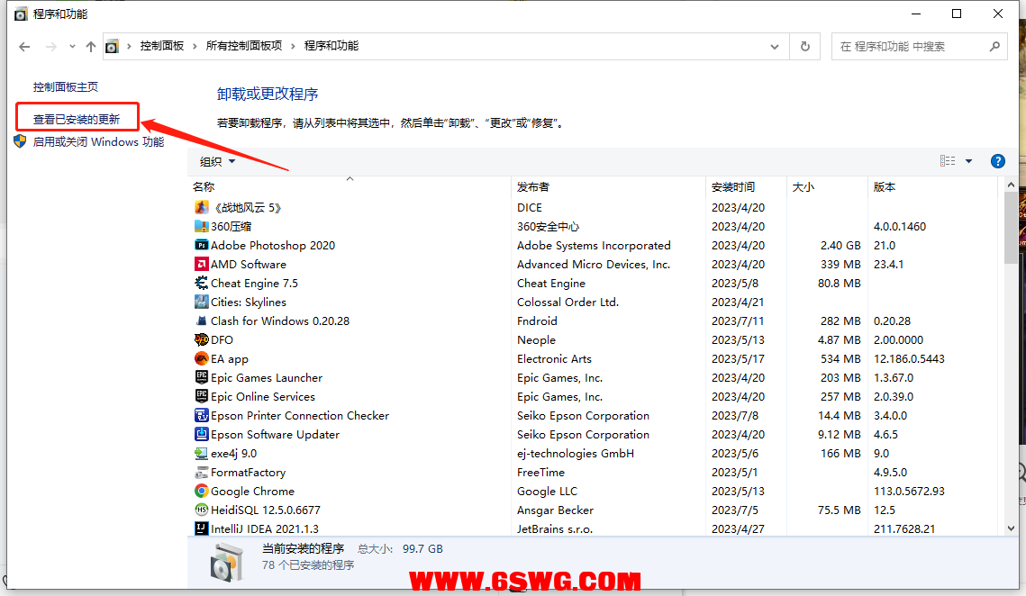Image resolution: width=1026 pixels, height=596 pixels.
Task: Select version 113.0.5672.93 cell
Action: pyautogui.click(x=909, y=492)
